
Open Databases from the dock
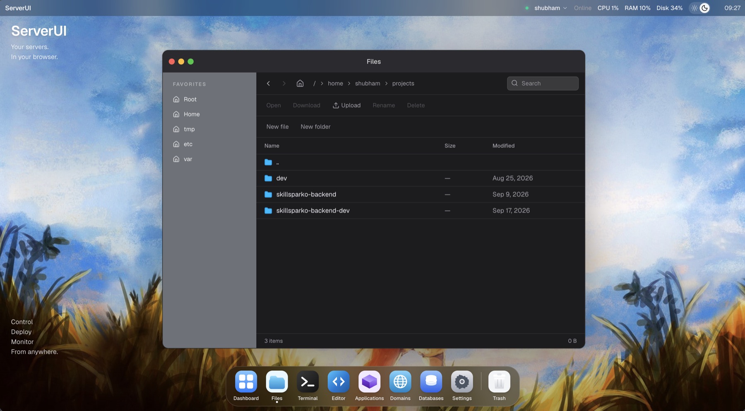click(x=431, y=381)
